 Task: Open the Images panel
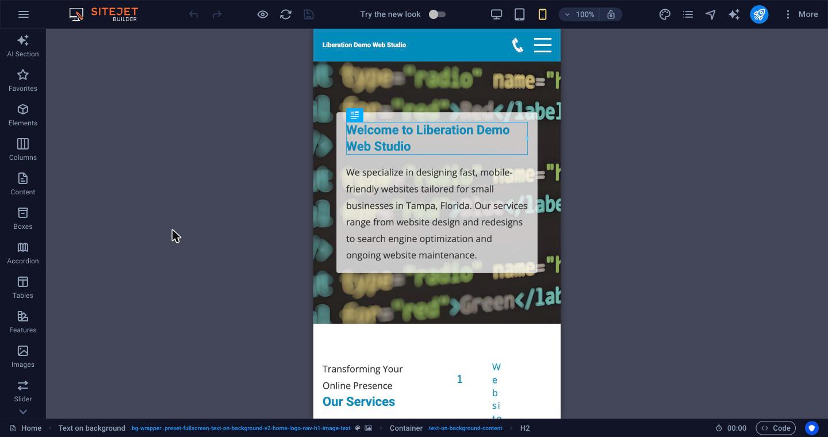click(23, 356)
